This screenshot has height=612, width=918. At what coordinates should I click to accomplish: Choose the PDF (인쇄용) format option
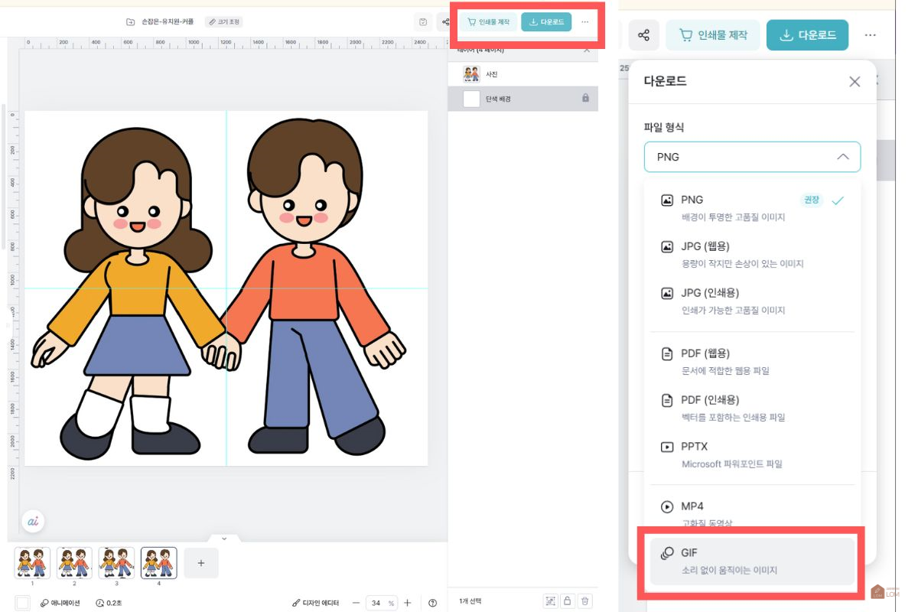pos(752,408)
